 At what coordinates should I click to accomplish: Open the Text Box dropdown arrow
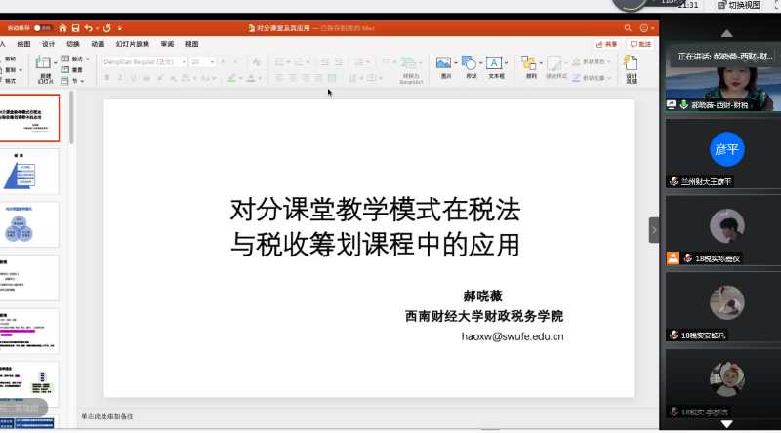point(506,63)
